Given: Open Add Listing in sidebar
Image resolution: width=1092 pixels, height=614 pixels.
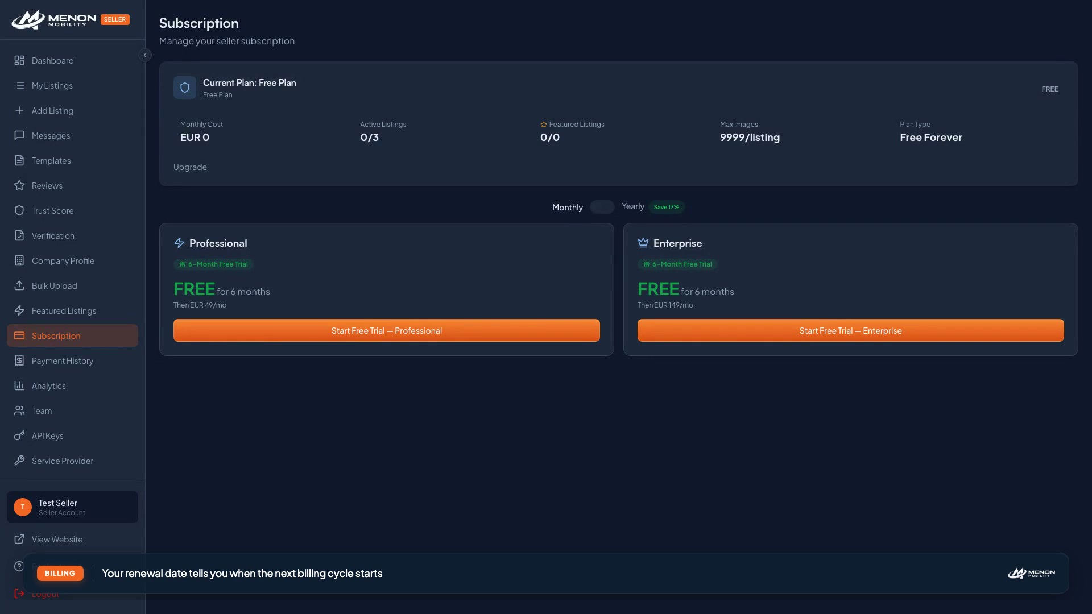Looking at the screenshot, I should pyautogui.click(x=72, y=110).
